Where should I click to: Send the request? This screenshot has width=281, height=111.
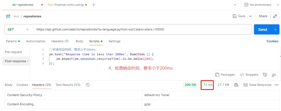coord(263,30)
